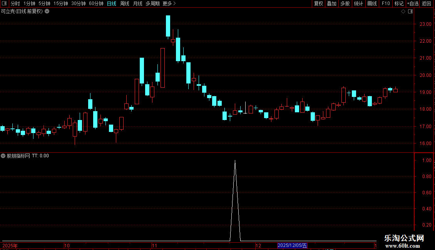Switch to 5分钟 period
This screenshot has height=250, width=435.
click(44, 3)
